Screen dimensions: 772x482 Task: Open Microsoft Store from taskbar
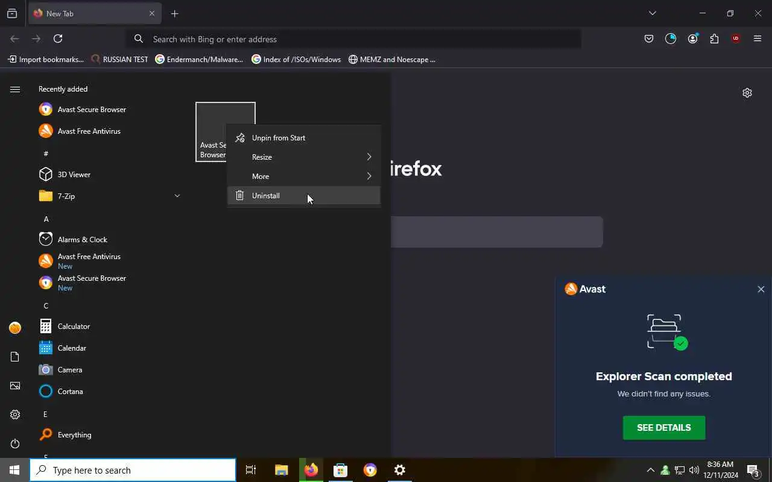341,470
